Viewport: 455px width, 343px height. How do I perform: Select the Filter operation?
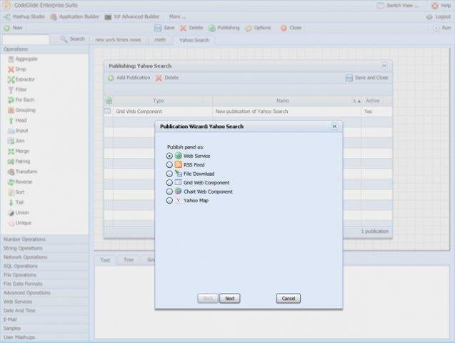coord(17,89)
